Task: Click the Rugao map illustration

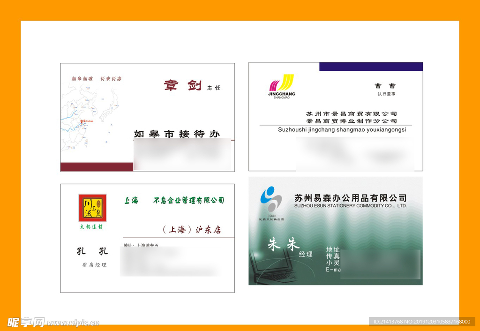Action: click(90, 118)
